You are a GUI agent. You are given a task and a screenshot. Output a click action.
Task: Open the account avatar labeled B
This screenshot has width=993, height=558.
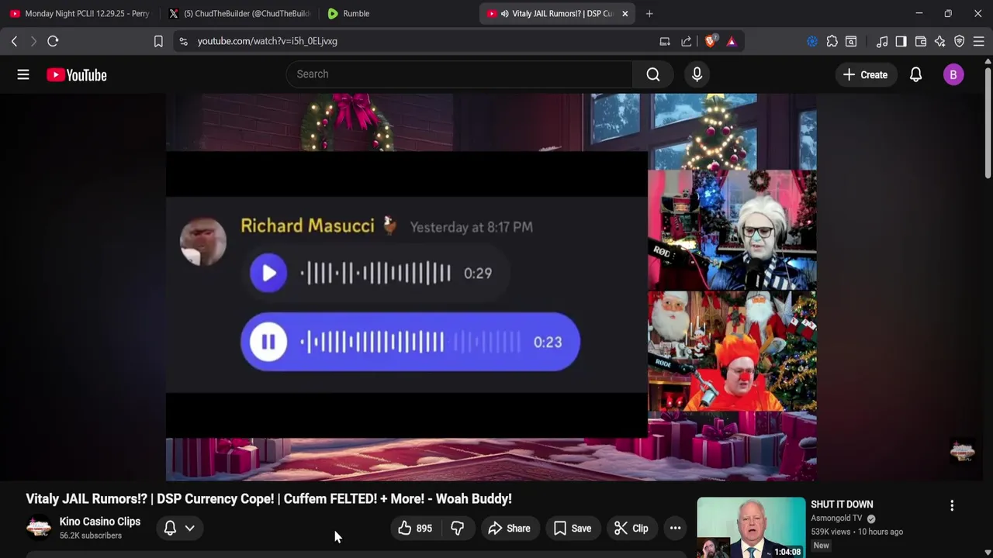point(953,74)
